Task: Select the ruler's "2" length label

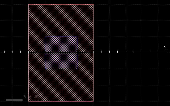Action: click(x=164, y=48)
